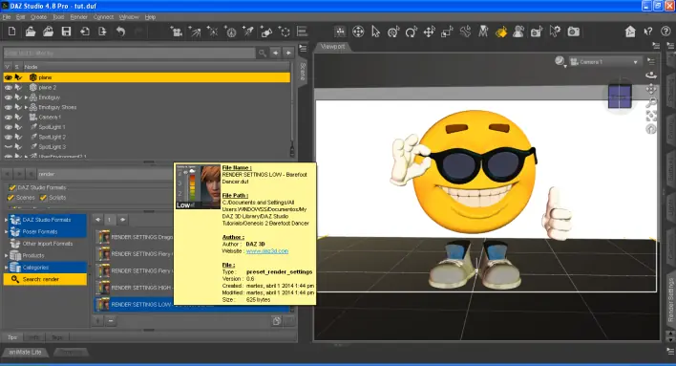Open the Window menu
The width and height of the screenshot is (676, 366).
coord(129,17)
